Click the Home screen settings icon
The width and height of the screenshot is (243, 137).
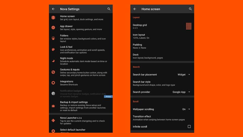pos(53,18)
